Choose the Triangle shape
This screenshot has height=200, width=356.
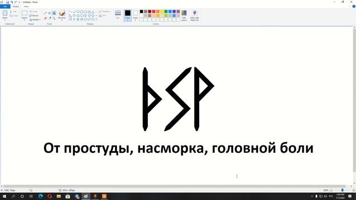tap(93, 12)
